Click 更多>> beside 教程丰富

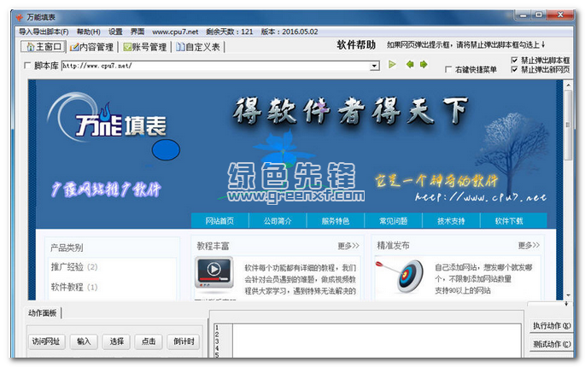pos(348,246)
